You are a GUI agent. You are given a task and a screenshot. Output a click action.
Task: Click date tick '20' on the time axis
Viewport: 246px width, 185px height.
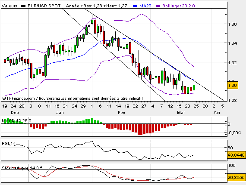click(x=188, y=106)
